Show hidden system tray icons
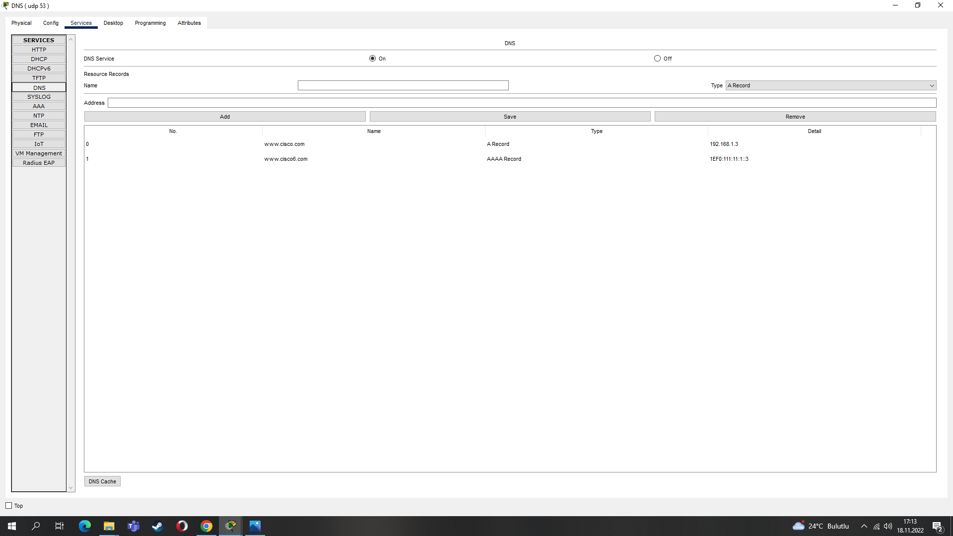The image size is (953, 536). pos(864,526)
